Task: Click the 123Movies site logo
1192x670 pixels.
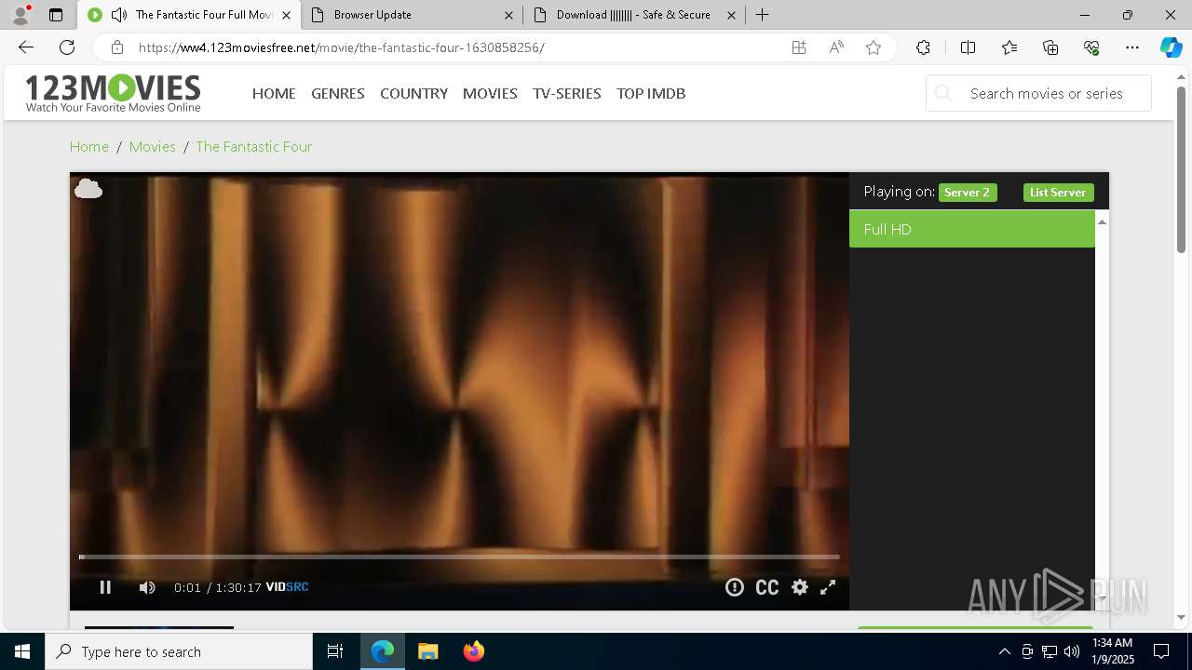Action: pyautogui.click(x=113, y=93)
